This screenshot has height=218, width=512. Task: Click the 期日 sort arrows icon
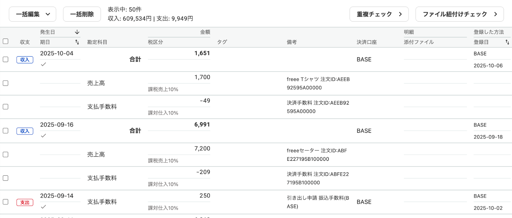(x=77, y=42)
